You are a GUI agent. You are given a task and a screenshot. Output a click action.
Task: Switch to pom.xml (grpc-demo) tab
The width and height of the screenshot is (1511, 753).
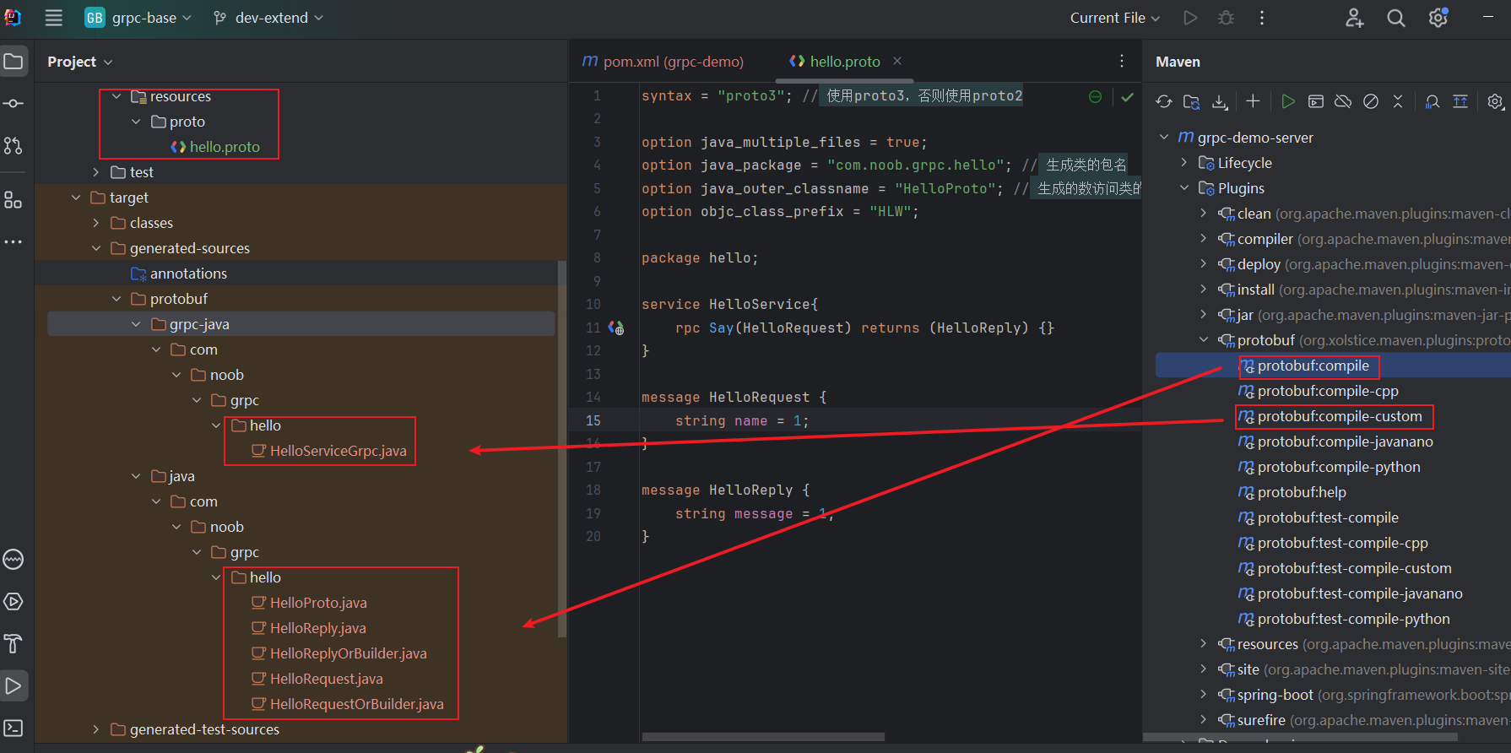(x=663, y=62)
